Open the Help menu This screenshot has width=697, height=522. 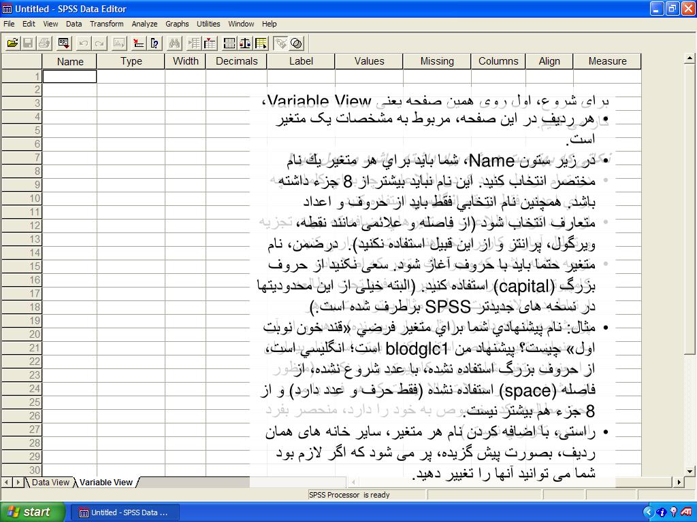(269, 24)
